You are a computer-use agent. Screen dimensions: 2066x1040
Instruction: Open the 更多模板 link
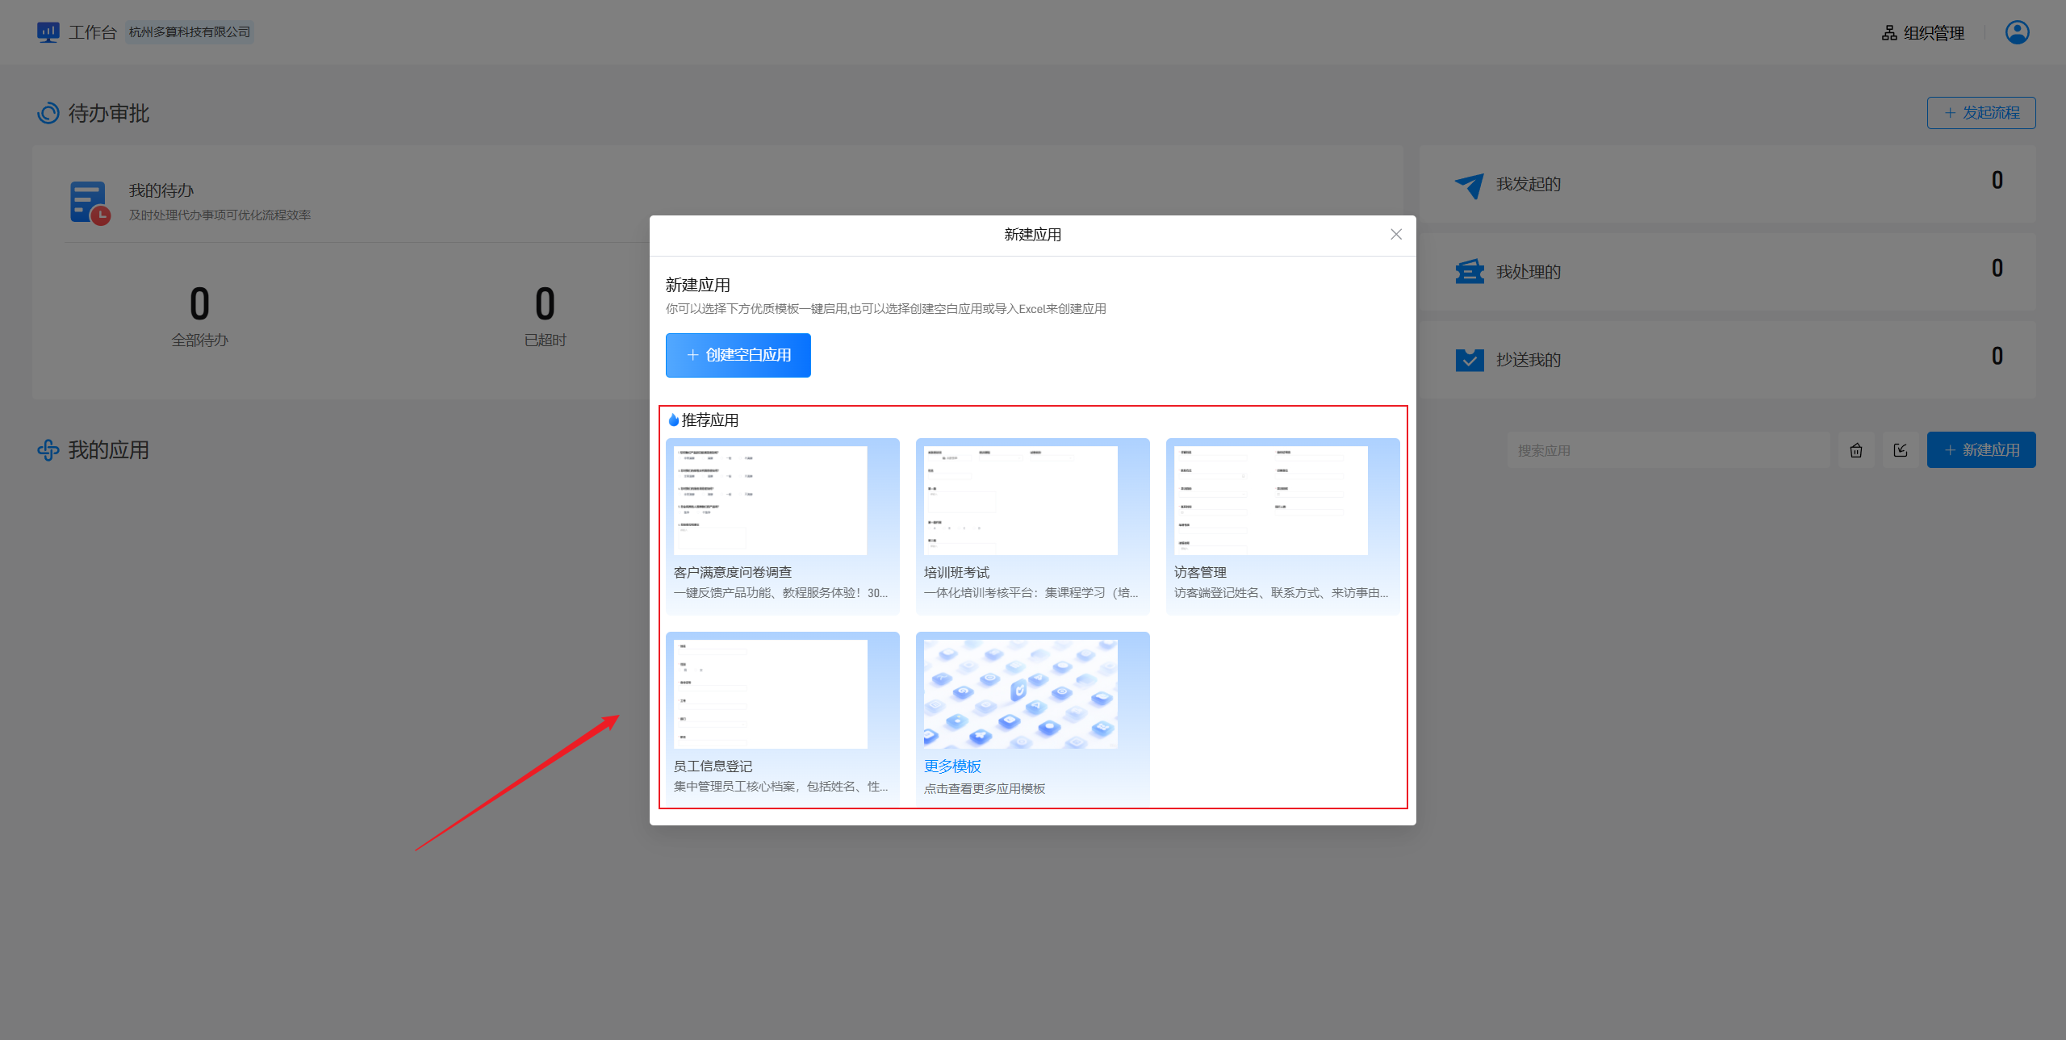click(952, 766)
